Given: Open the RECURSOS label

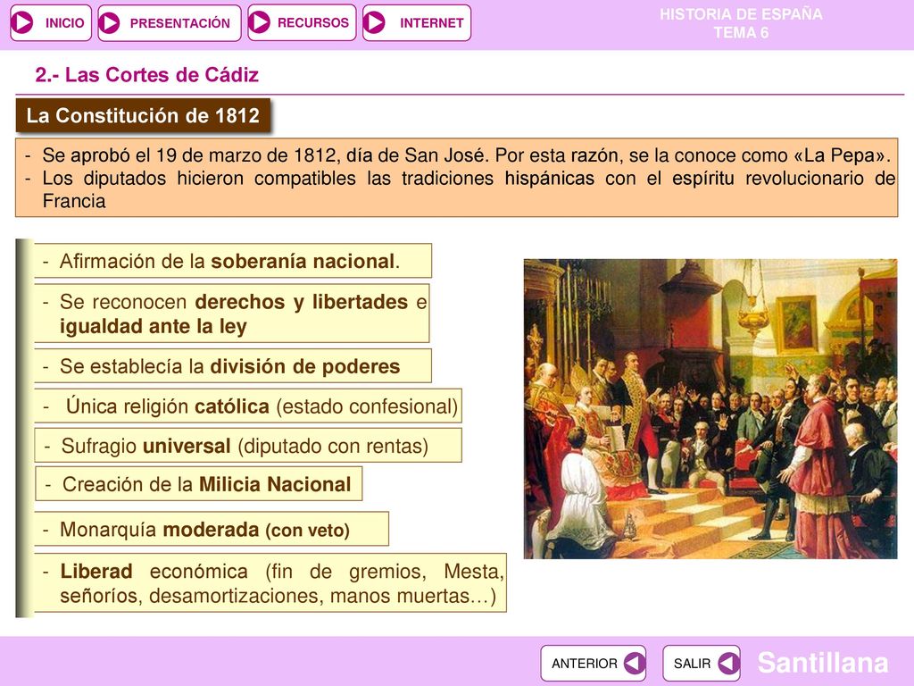Looking at the screenshot, I should click(312, 22).
